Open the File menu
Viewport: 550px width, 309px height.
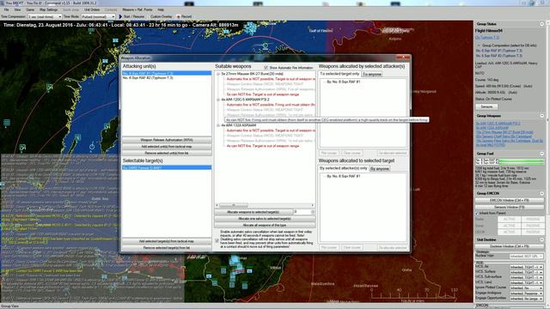pos(6,9)
